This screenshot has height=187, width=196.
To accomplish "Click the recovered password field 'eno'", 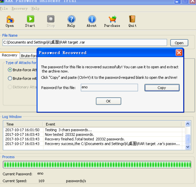I will tap(109, 87).
